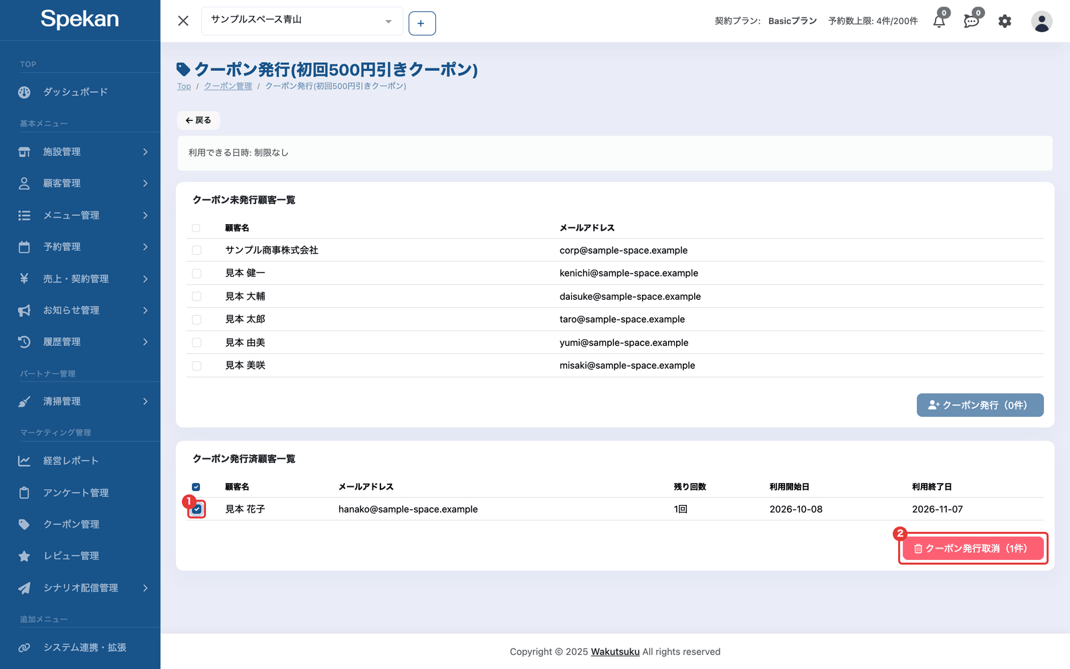The height and width of the screenshot is (669, 1070).
Task: Click the クーポン発行取消（1件）button
Action: [973, 549]
